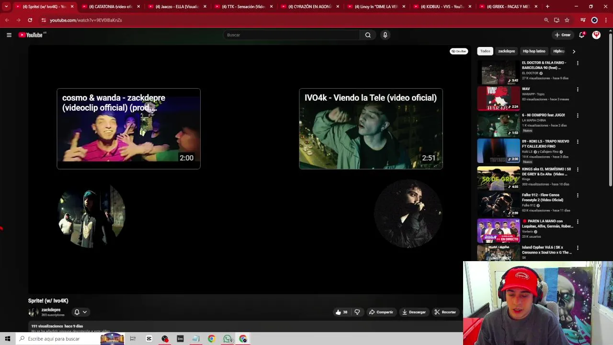
Task: Open options for NI COMPRO feat JUGO! video
Action: [578, 115]
